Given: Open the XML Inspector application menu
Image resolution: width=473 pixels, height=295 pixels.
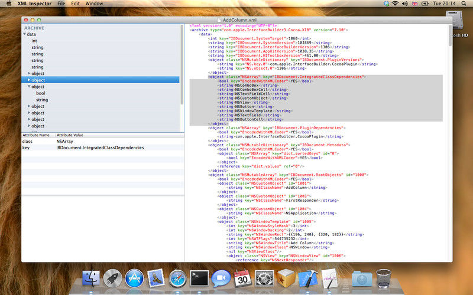Looking at the screenshot, I should pyautogui.click(x=34, y=4).
